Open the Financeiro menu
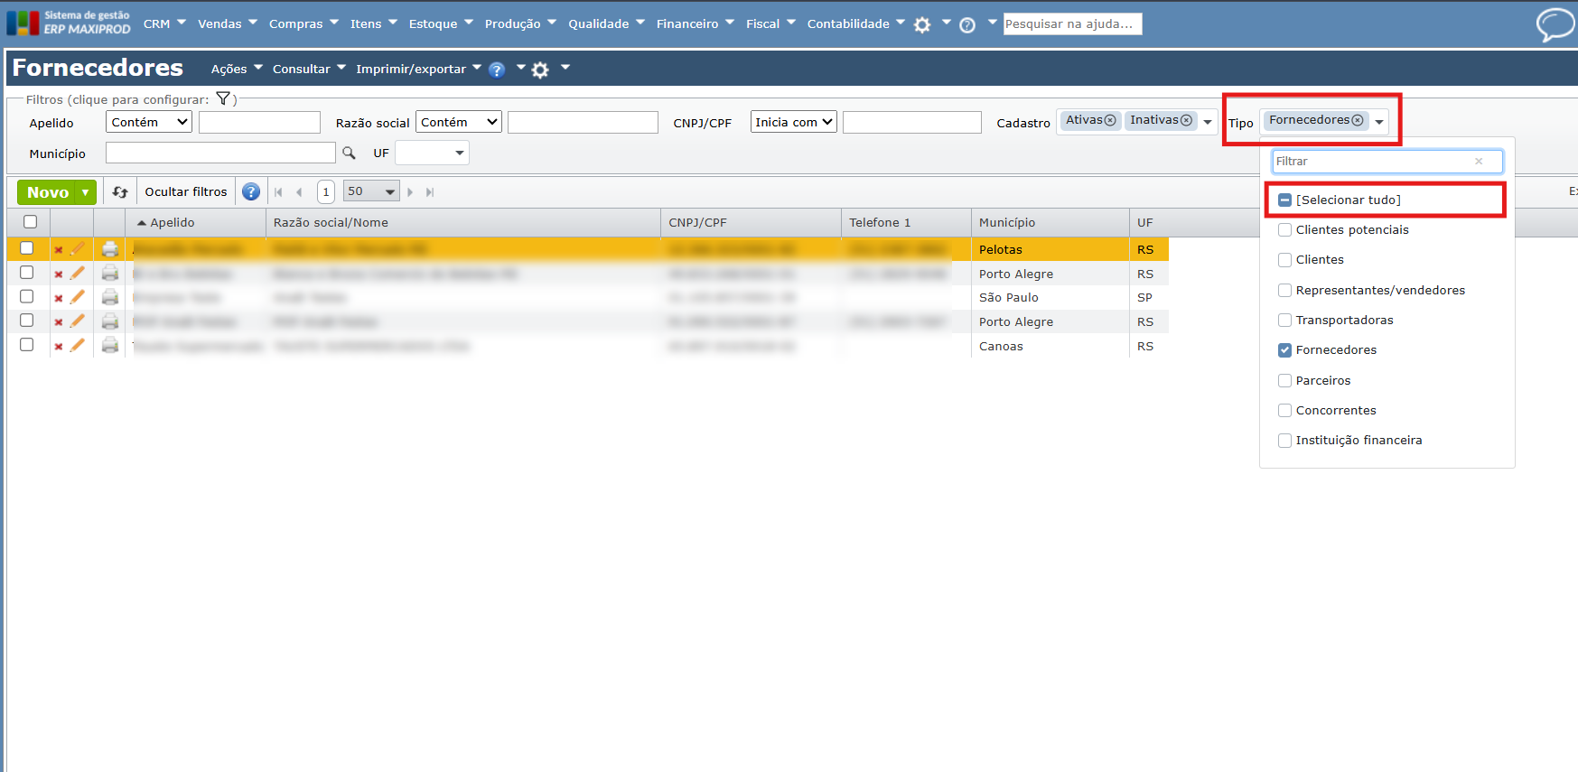This screenshot has height=772, width=1578. point(696,23)
